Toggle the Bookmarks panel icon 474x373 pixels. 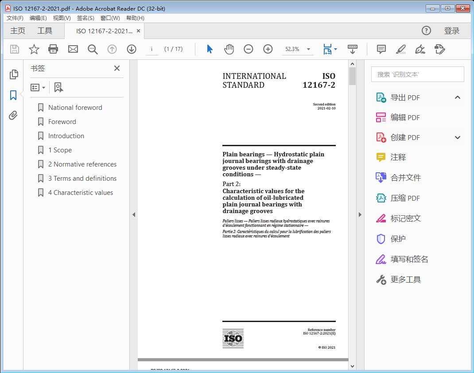tap(13, 95)
